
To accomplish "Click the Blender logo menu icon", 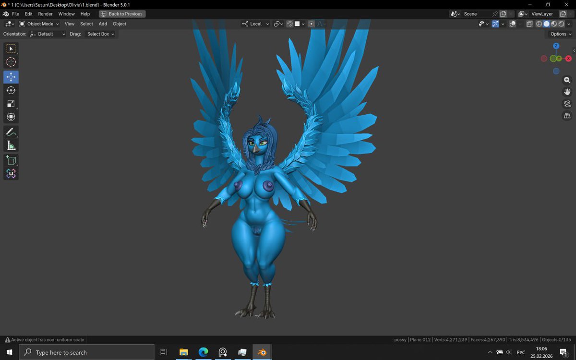I will 5,14.
